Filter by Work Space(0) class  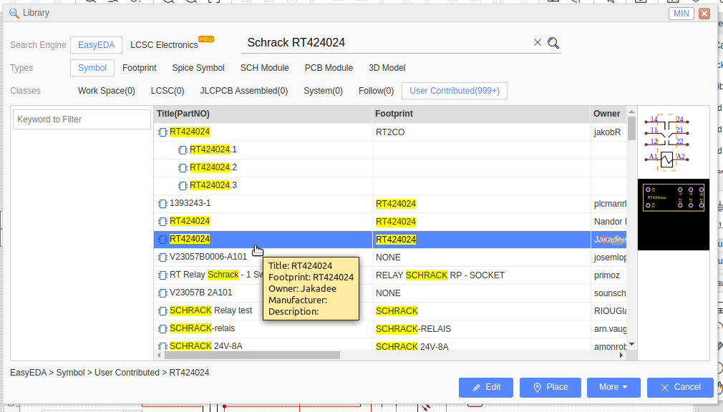pos(107,91)
